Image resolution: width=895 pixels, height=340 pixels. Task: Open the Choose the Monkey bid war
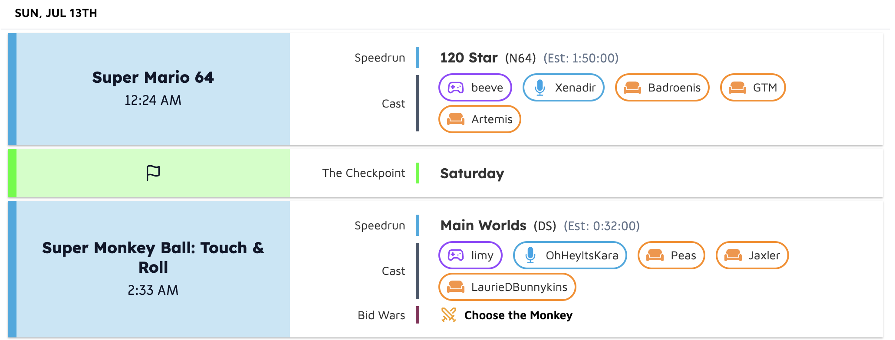click(518, 315)
